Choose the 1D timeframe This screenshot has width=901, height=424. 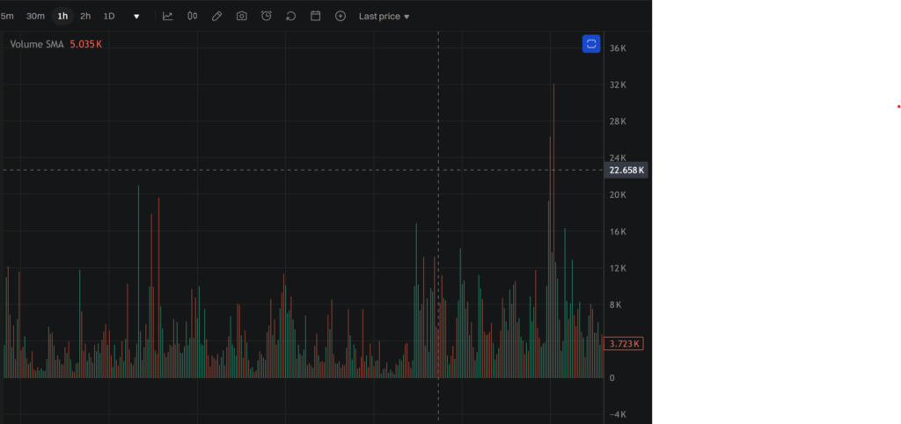pos(109,16)
